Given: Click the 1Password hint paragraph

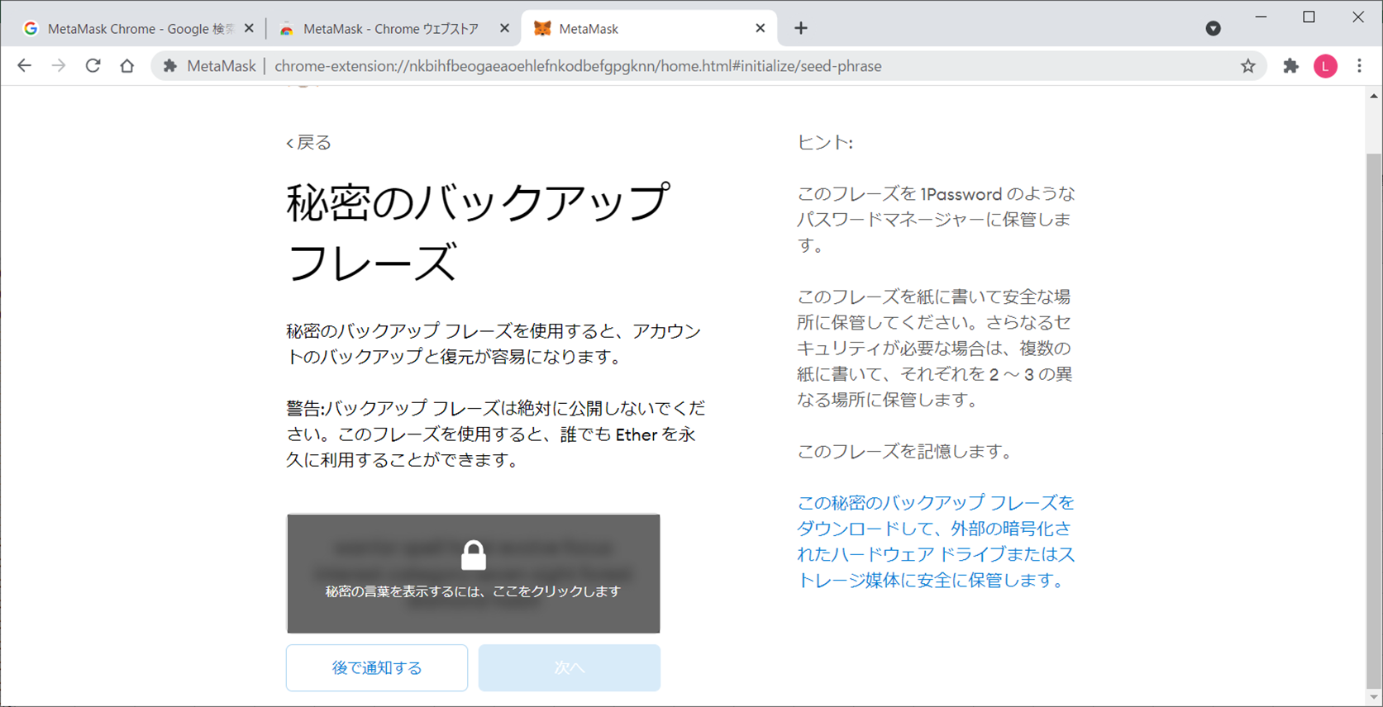Looking at the screenshot, I should [936, 220].
